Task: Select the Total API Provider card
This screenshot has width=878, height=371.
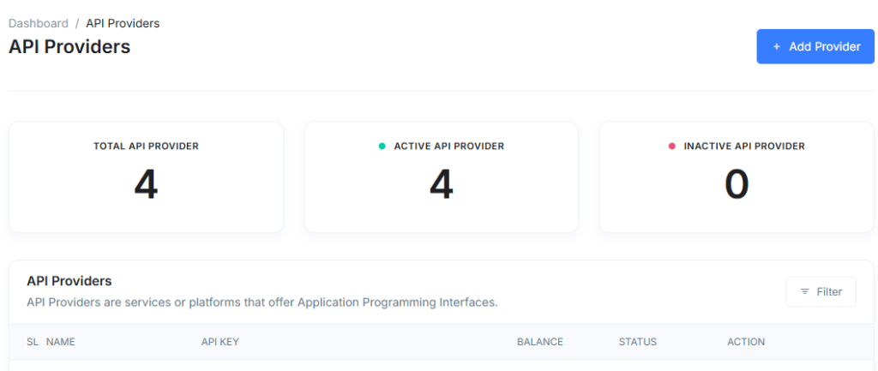Action: (146, 177)
